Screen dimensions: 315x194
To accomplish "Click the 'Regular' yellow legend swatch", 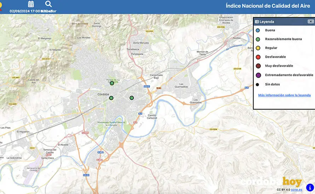I will click(258, 48).
